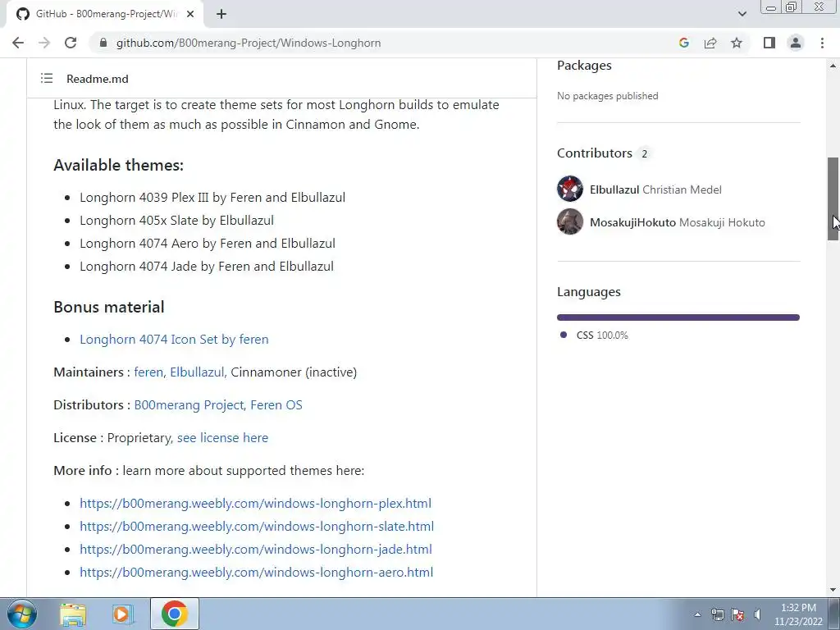Click the network tray icon

[717, 614]
